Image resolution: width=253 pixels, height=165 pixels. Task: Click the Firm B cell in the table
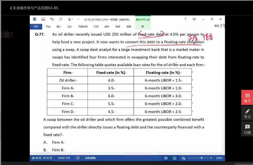tap(67, 96)
